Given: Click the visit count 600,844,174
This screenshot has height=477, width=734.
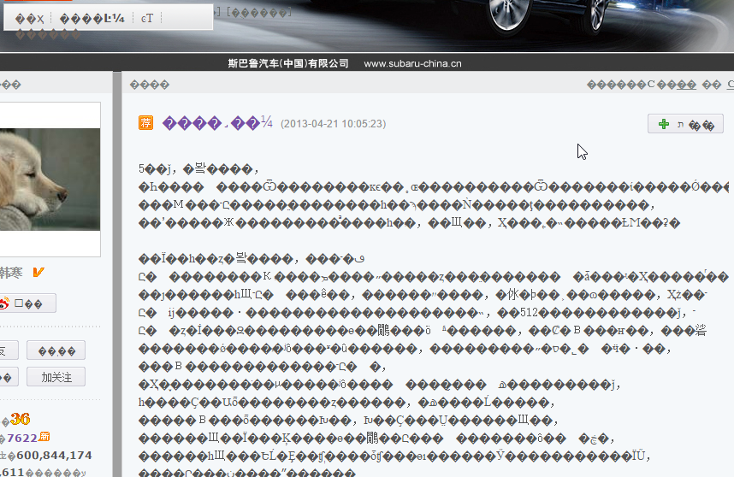Looking at the screenshot, I should coord(54,455).
